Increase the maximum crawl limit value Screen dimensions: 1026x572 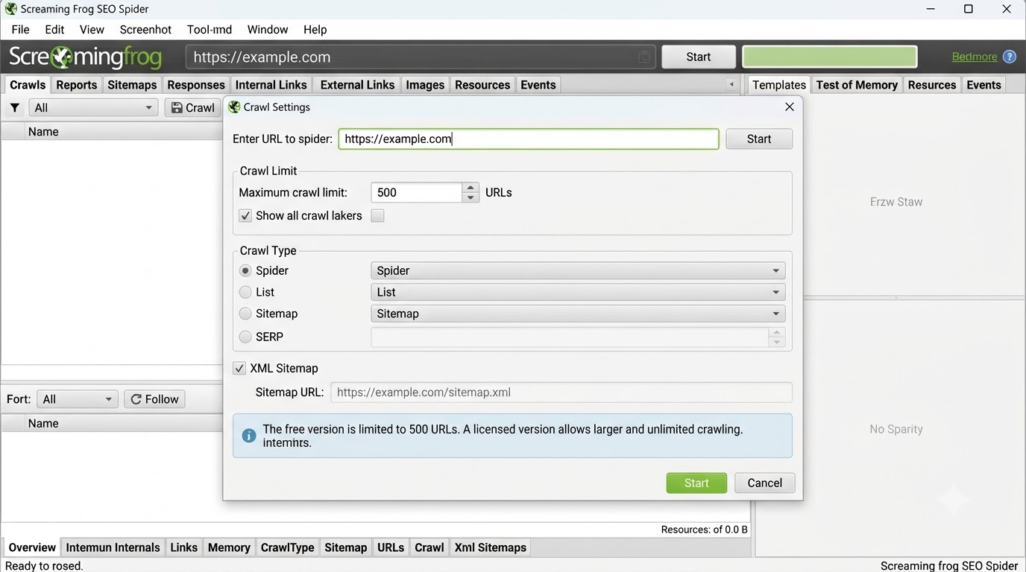tap(470, 188)
